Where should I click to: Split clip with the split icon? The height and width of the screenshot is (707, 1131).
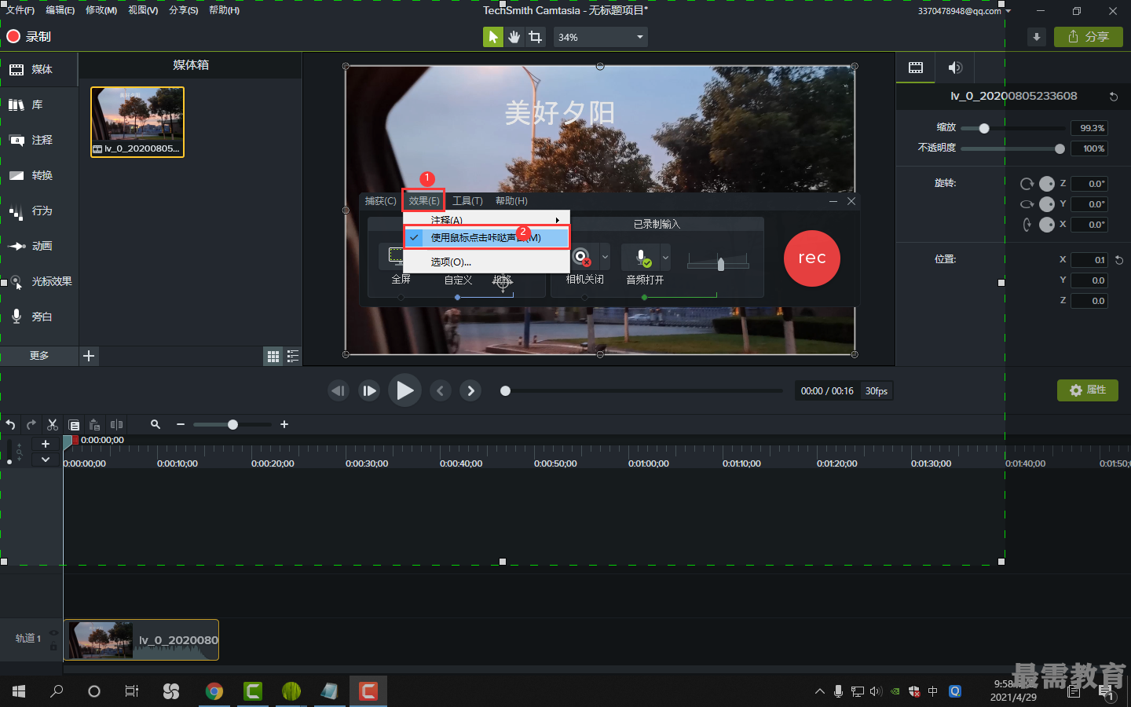coord(116,424)
